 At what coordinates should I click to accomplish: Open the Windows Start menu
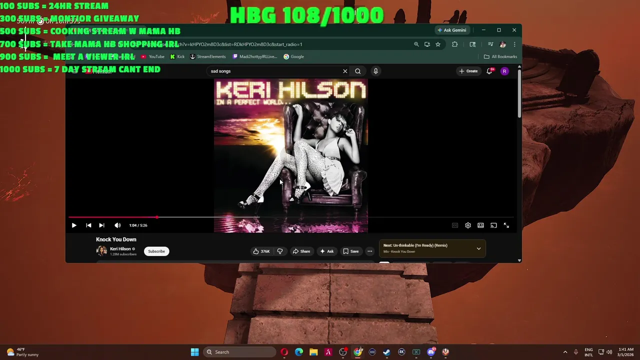(x=194, y=352)
